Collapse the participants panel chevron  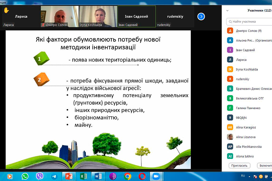[227, 11]
